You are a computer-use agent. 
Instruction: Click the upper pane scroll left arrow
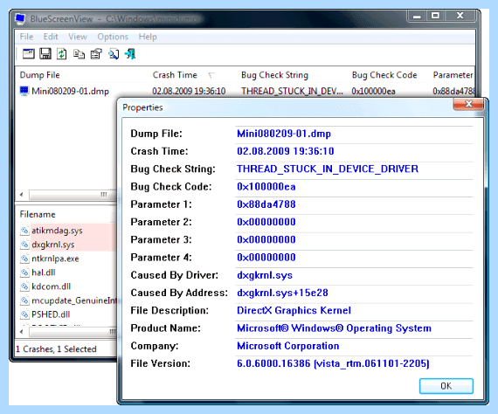click(x=22, y=194)
